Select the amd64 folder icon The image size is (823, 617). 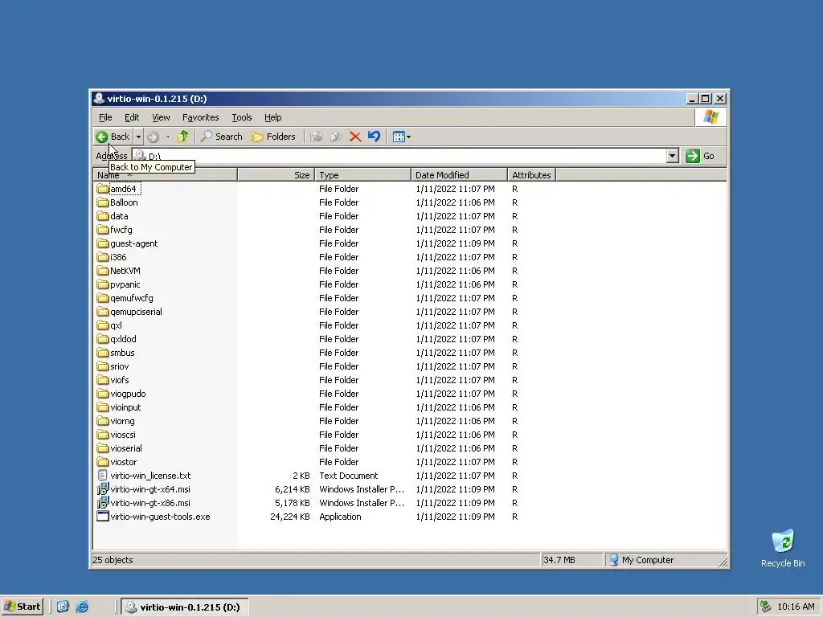click(103, 189)
